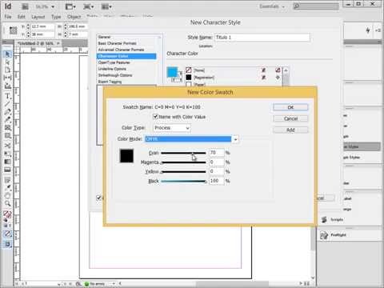The image size is (384, 288).
Task: Click the reference point locator icon
Action: pos(13,30)
